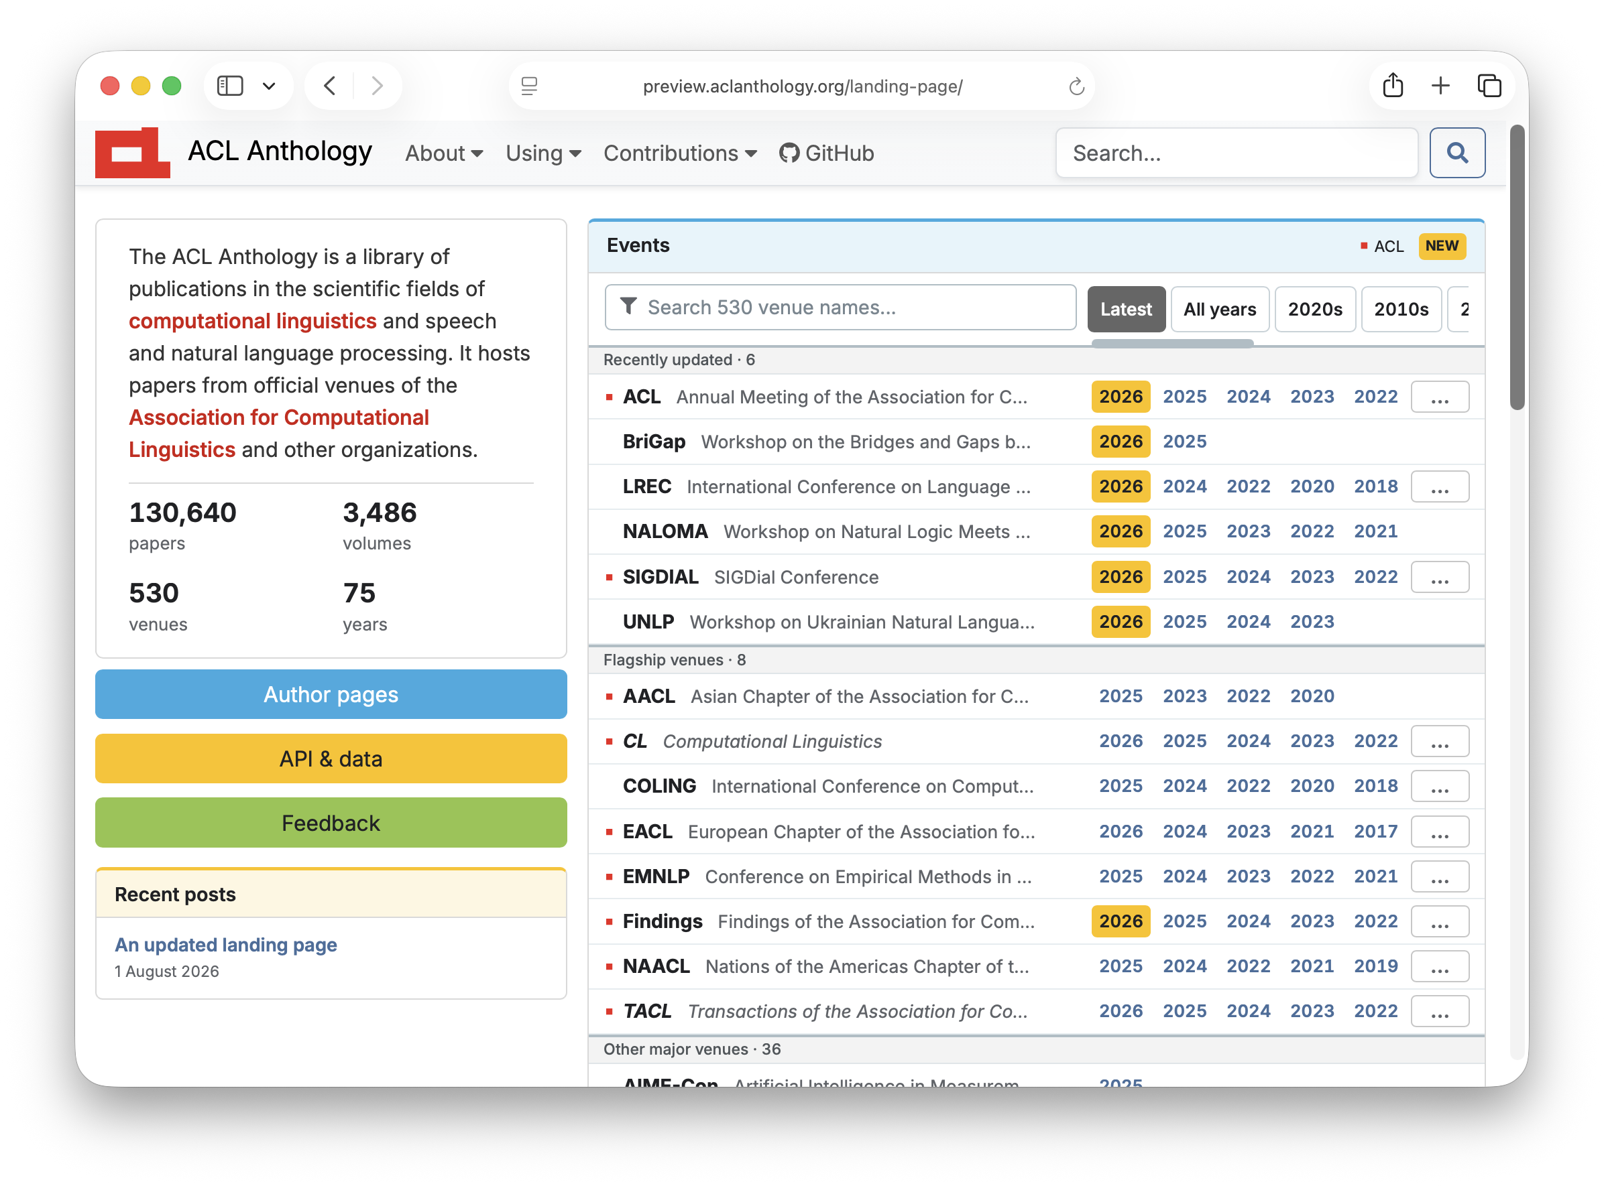
Task: Open the UNLP 2023 volume
Action: (x=1312, y=622)
